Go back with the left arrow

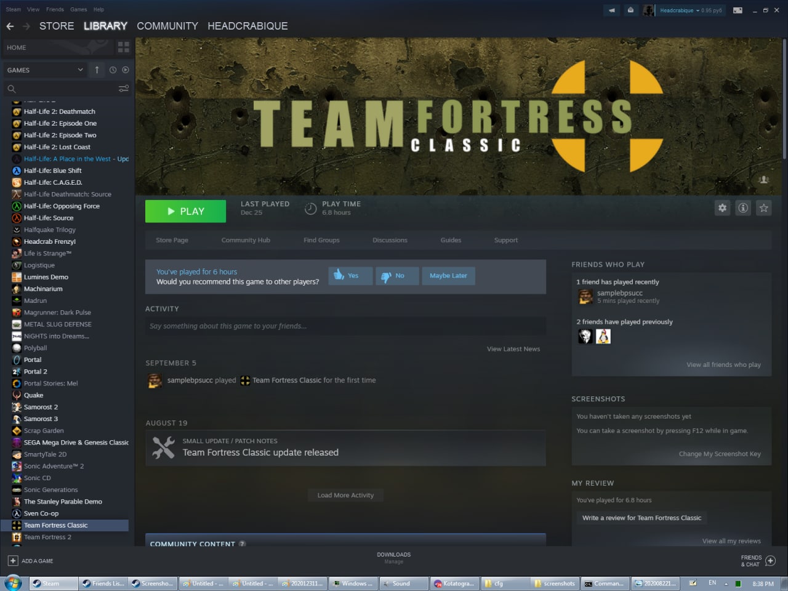(10, 26)
